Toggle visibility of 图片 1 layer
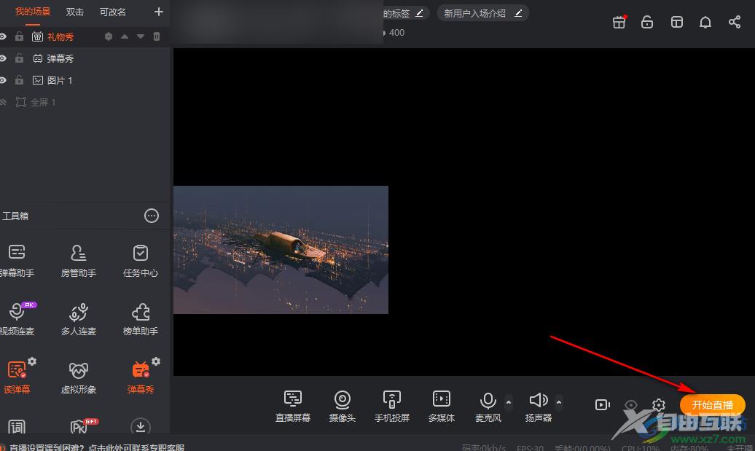This screenshot has height=451, width=755. click(x=3, y=80)
